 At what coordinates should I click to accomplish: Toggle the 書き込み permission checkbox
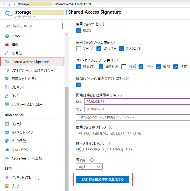point(101,67)
